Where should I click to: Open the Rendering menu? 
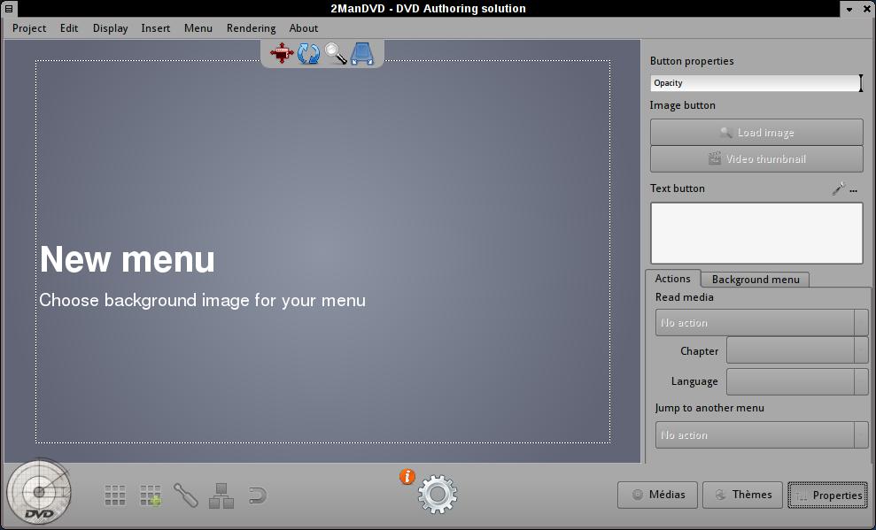(x=251, y=28)
